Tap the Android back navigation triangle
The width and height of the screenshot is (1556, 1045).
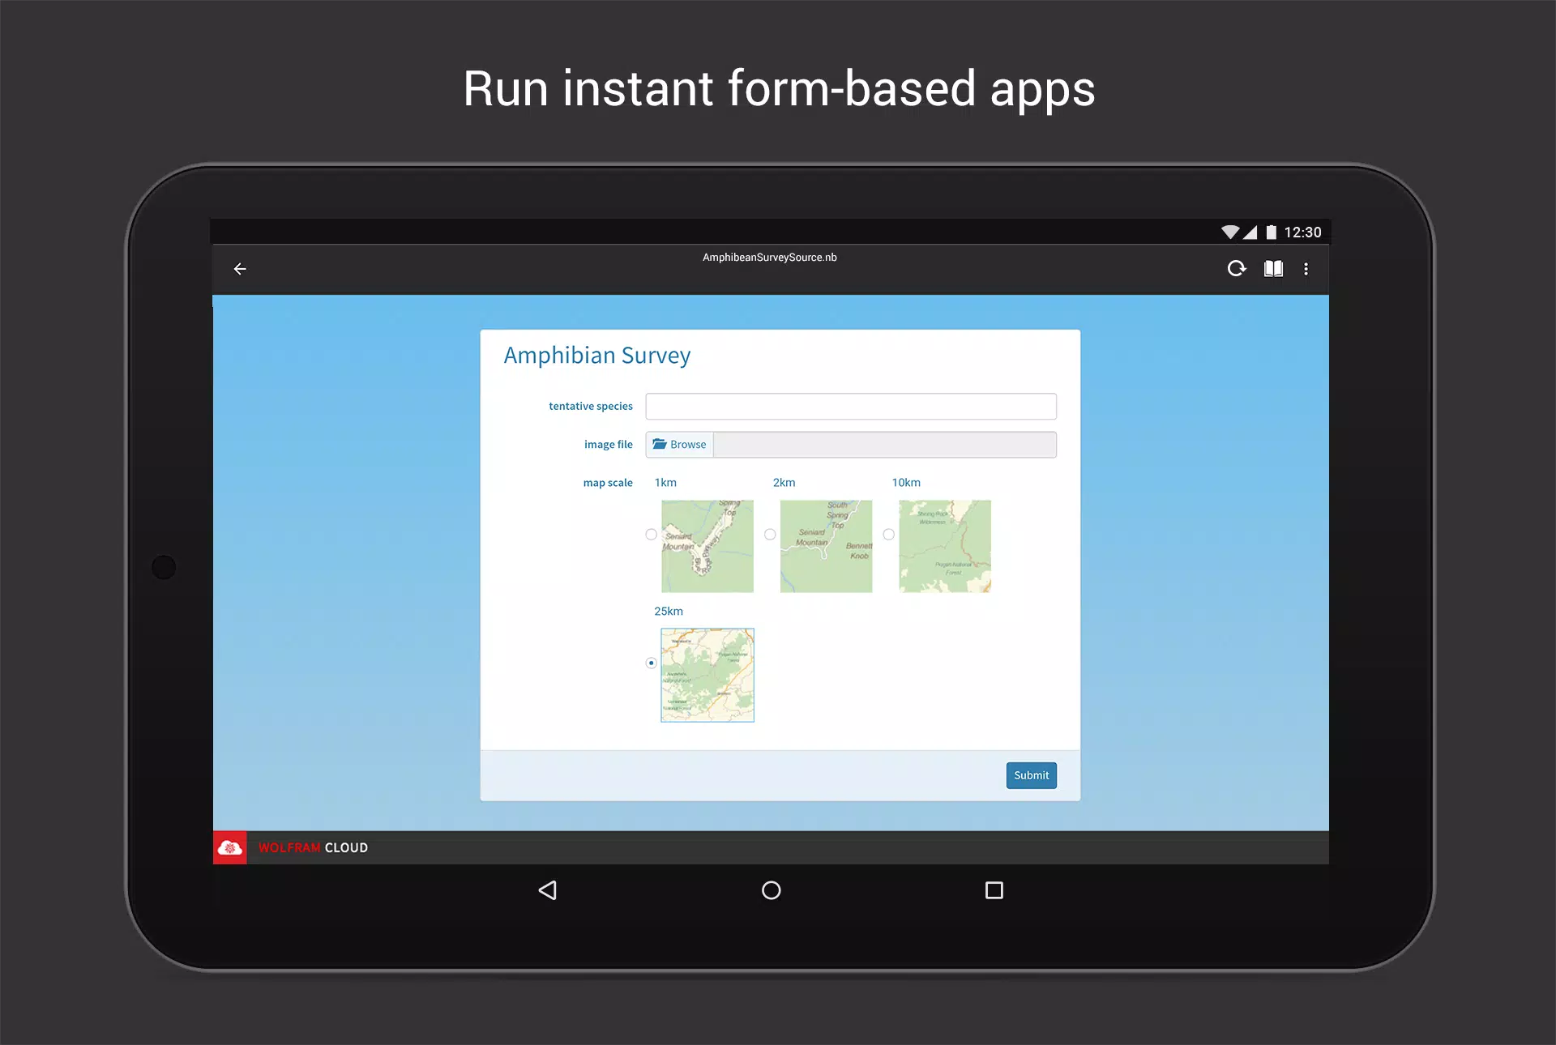click(x=548, y=890)
